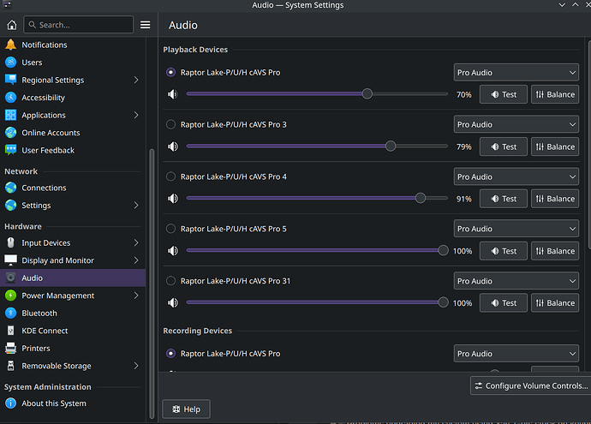The width and height of the screenshot is (591, 424).
Task: Select cAVS Pro as default playback device
Action: tap(170, 72)
